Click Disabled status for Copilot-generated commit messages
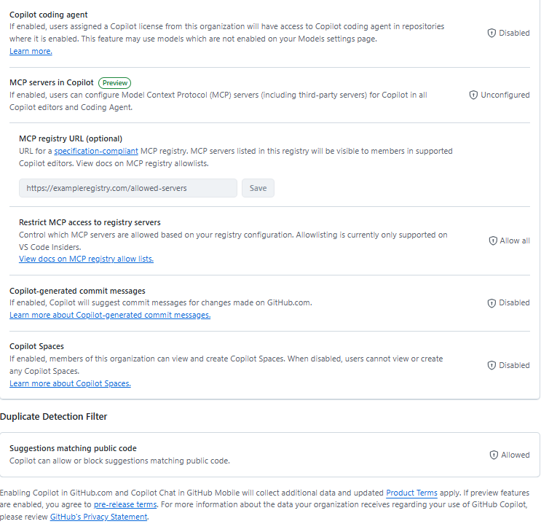This screenshot has height=532, width=541. 514,302
